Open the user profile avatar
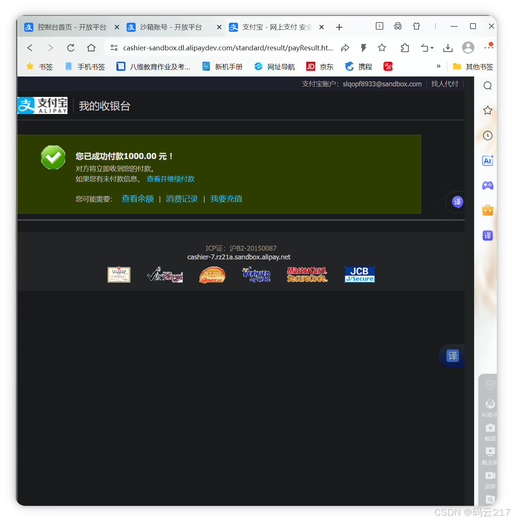The width and height of the screenshot is (512, 521). point(468,48)
